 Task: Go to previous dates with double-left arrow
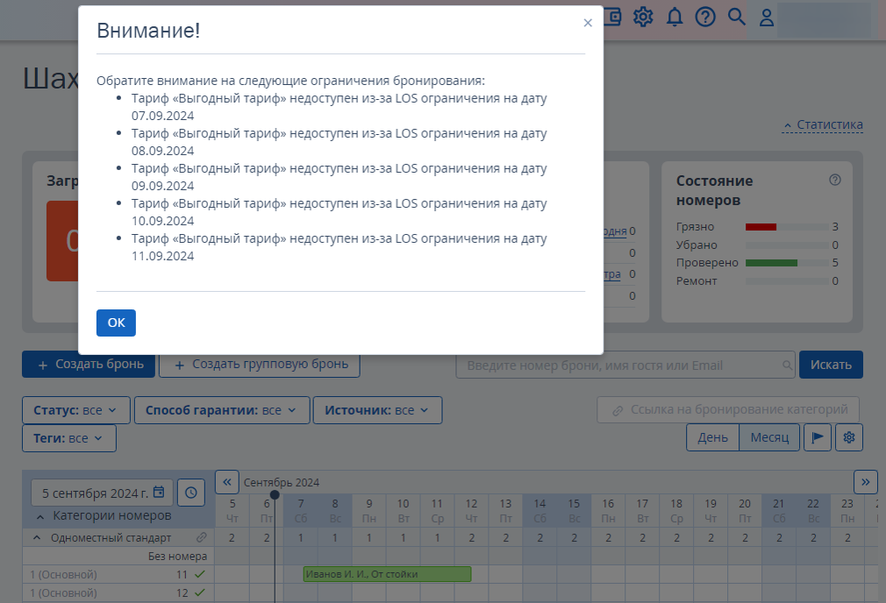[x=226, y=482]
